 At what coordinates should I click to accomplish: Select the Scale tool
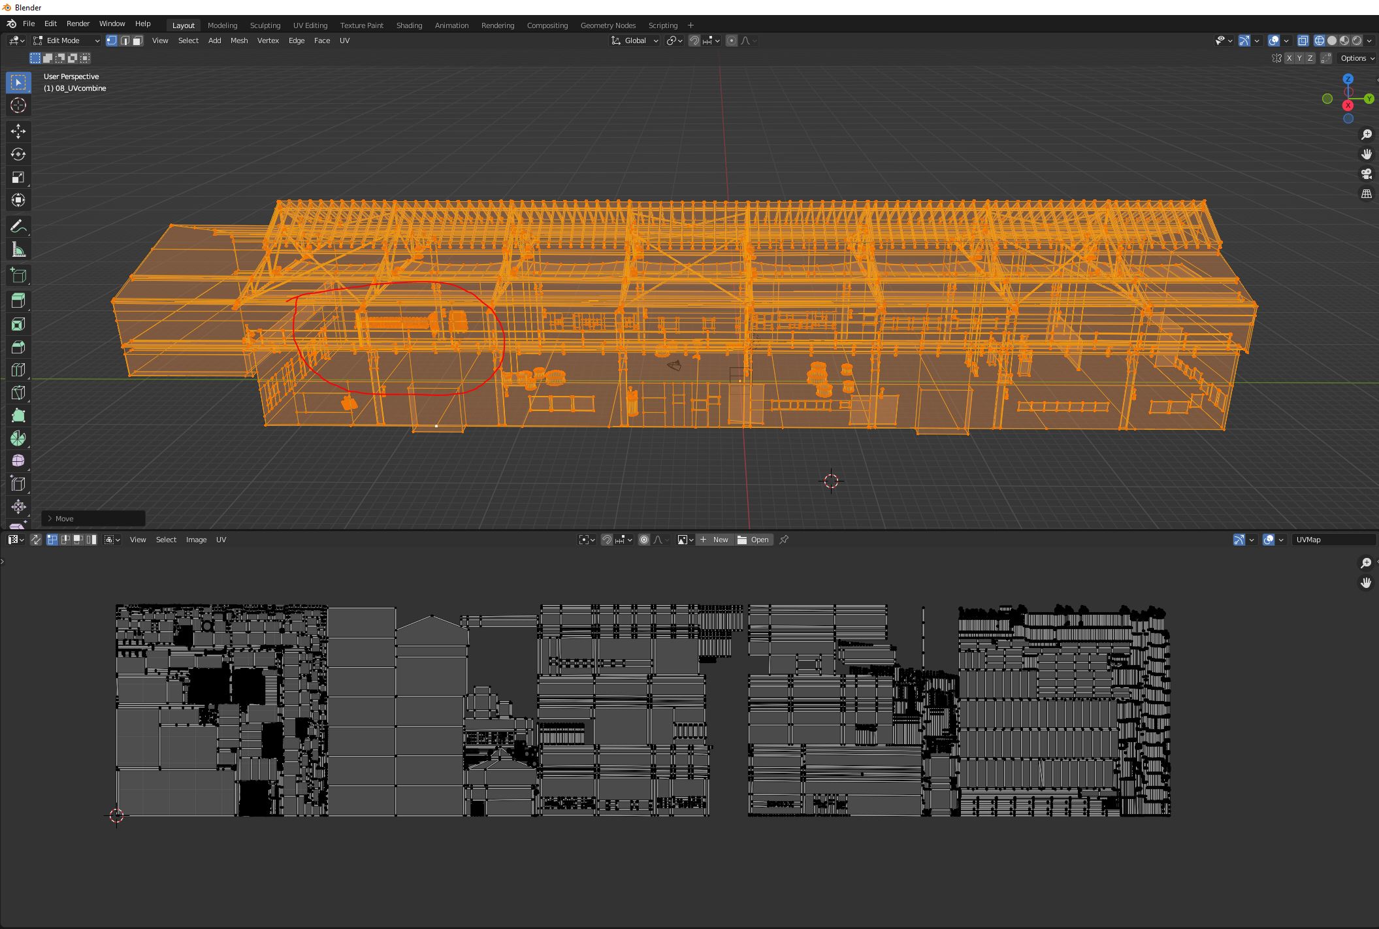click(18, 178)
